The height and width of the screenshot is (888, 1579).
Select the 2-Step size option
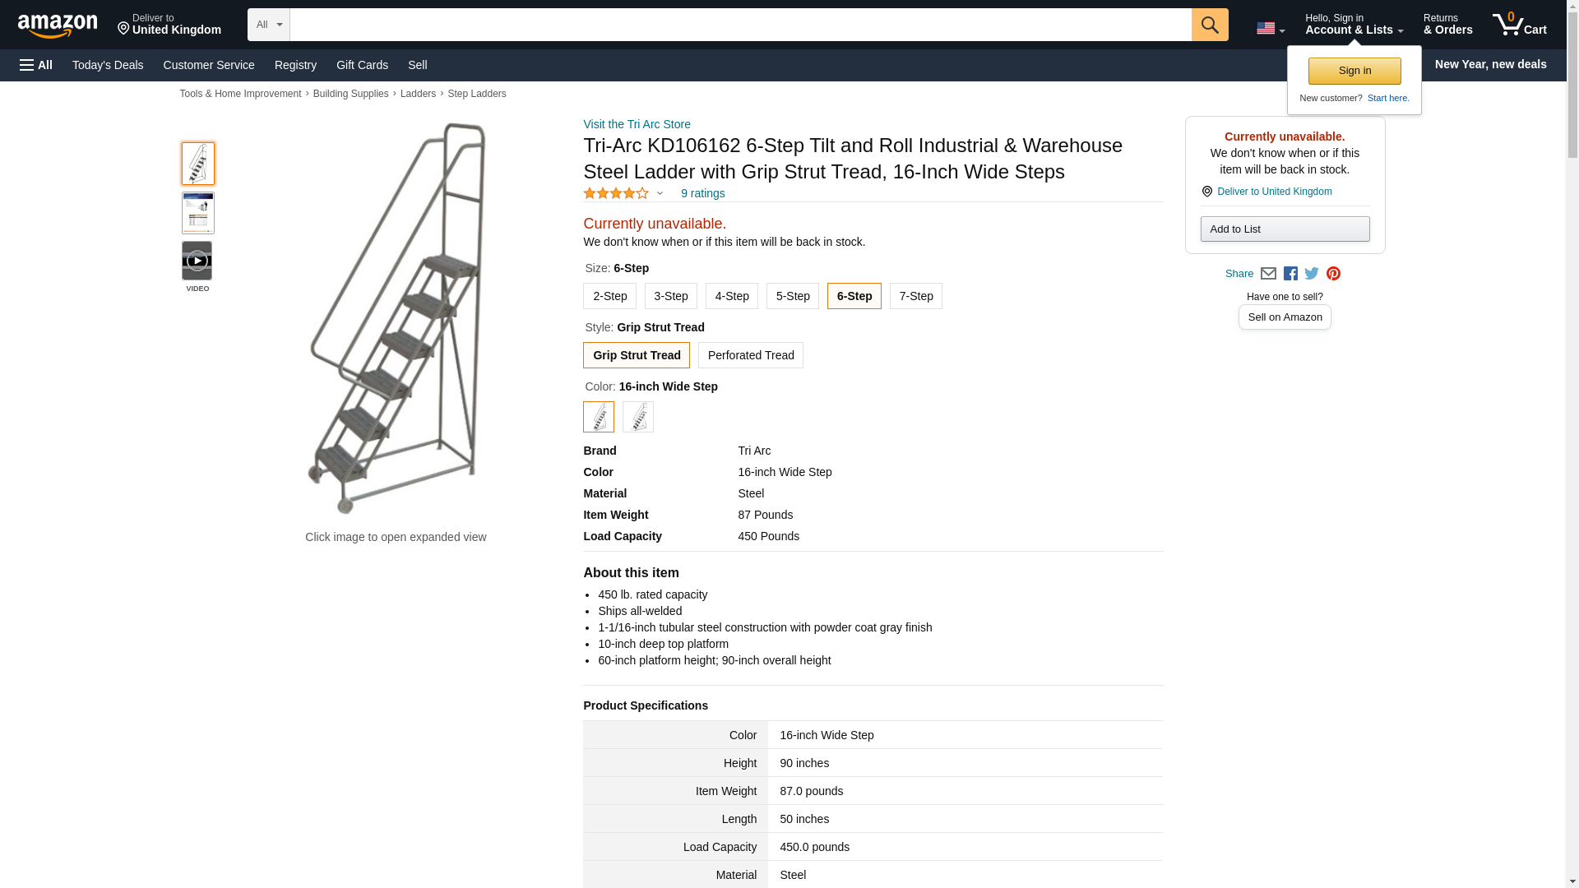[609, 296]
